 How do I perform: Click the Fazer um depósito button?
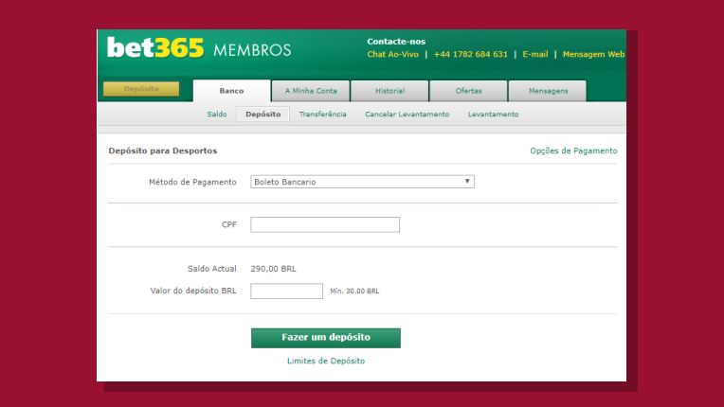[326, 338]
